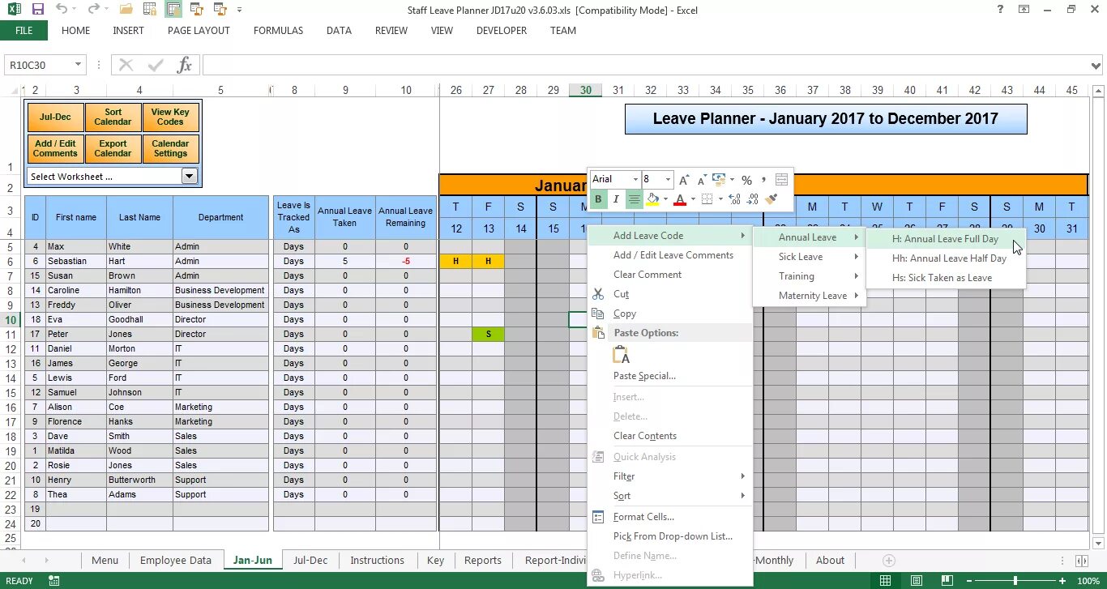Click the Borders icon in mini toolbar
1107x589 pixels.
(707, 199)
